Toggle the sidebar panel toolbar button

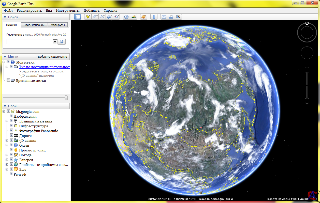[x=78, y=17]
